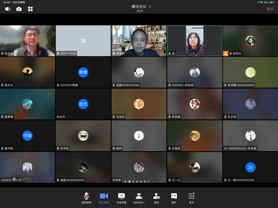Open the share screen (共享屏幕) option
The height and width of the screenshot is (208, 278).
(x=121, y=198)
